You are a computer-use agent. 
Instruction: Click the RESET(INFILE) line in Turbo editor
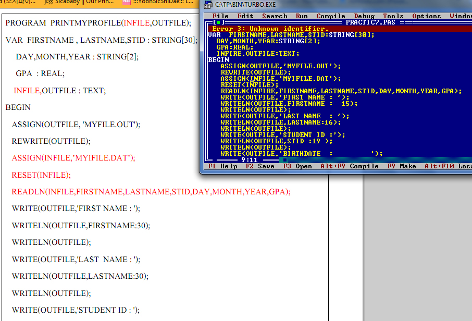coord(249,85)
